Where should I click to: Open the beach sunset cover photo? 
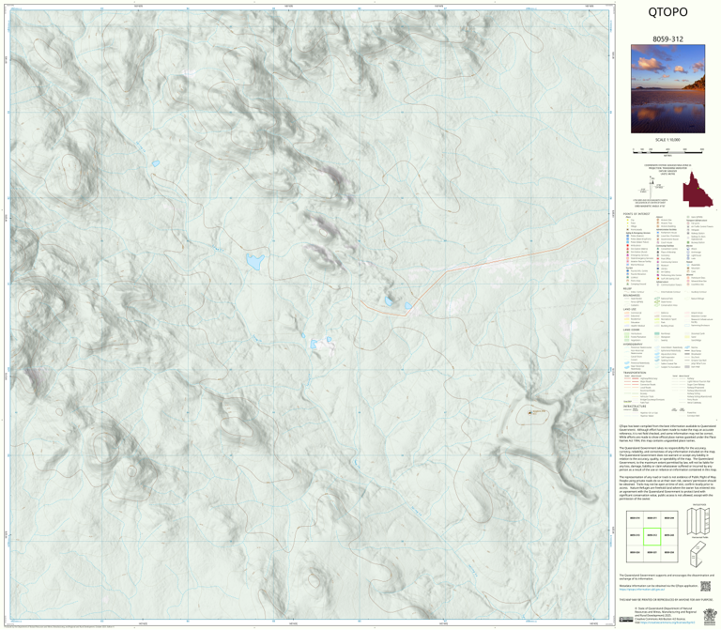click(667, 89)
